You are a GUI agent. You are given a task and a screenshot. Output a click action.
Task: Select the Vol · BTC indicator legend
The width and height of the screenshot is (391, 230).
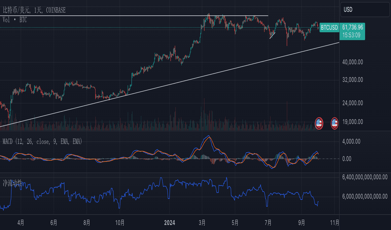point(15,20)
